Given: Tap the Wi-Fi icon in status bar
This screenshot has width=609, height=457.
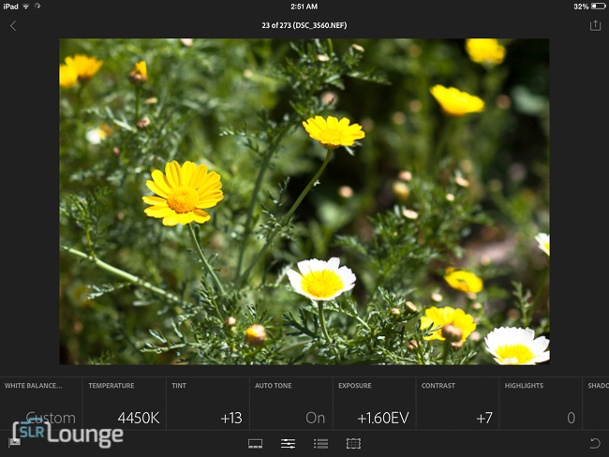Looking at the screenshot, I should tap(25, 7).
